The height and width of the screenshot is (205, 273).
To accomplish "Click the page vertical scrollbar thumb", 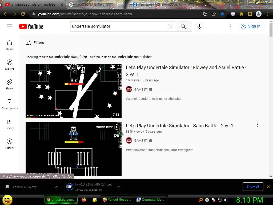I will click(271, 30).
